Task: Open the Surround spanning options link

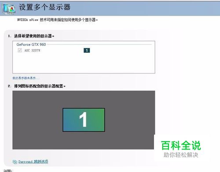Action: [33, 161]
